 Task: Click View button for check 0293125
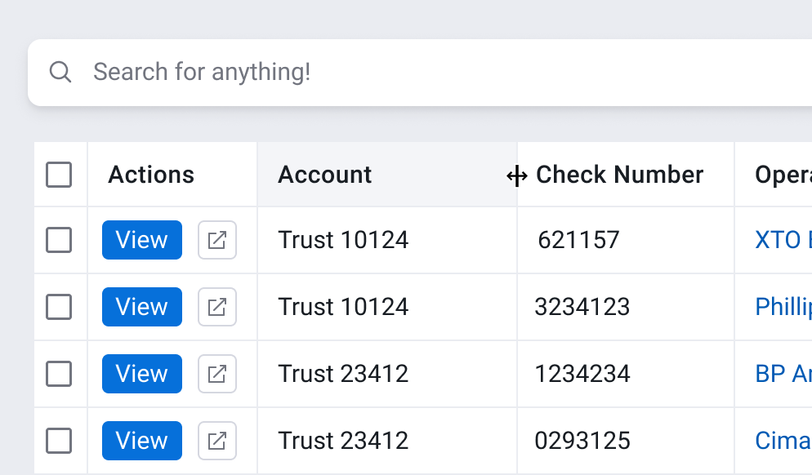coord(141,441)
